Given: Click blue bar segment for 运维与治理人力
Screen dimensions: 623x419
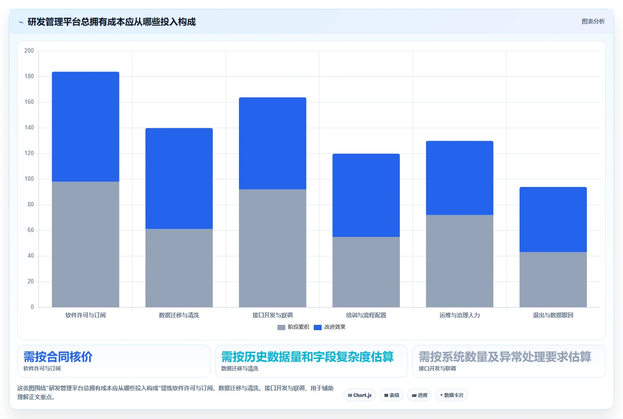Looking at the screenshot, I should pyautogui.click(x=460, y=178).
